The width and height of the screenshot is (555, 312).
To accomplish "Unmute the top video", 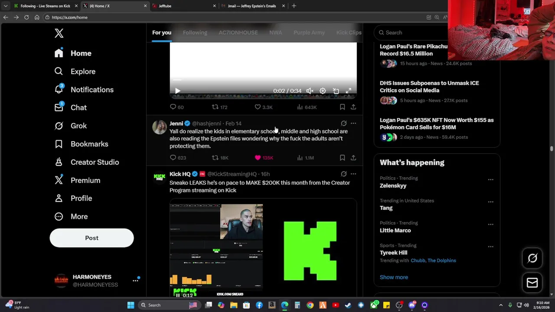I will tap(310, 91).
